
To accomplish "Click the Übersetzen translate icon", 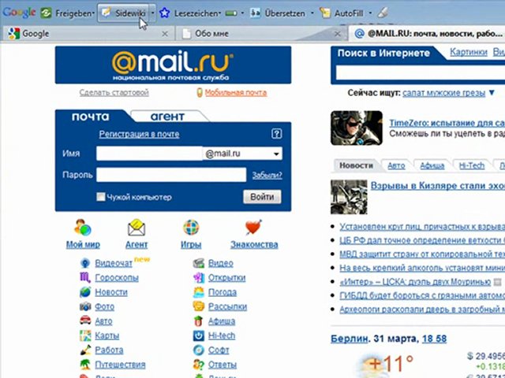I will pyautogui.click(x=256, y=13).
